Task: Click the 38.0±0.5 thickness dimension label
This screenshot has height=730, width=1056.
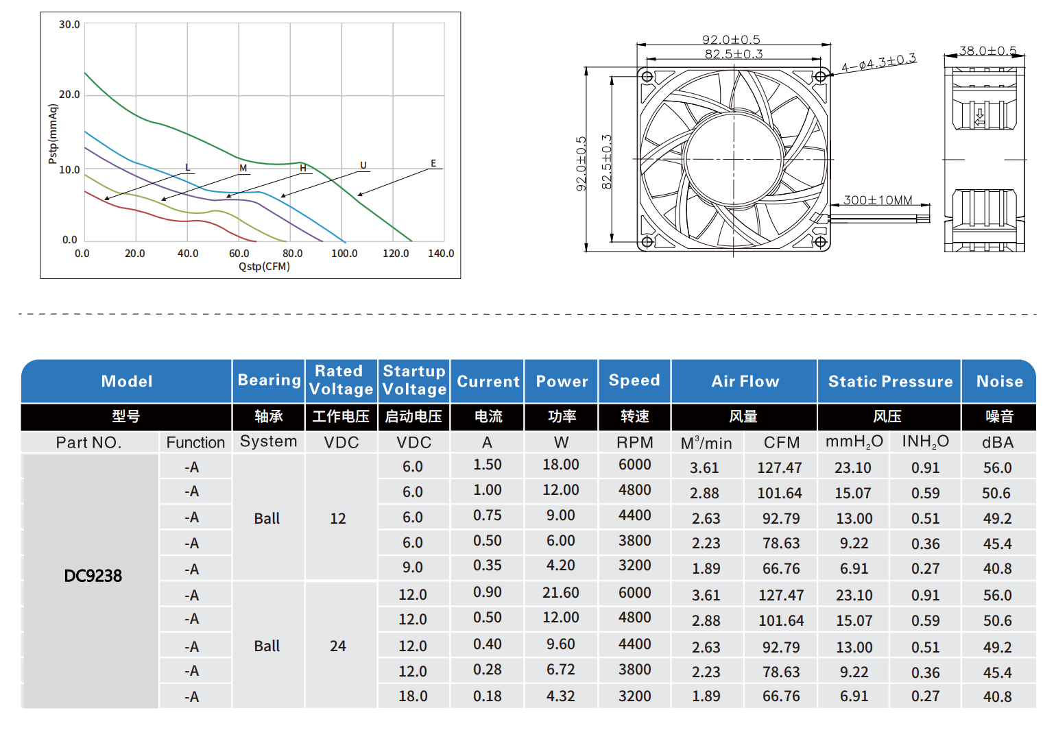Action: 987,51
